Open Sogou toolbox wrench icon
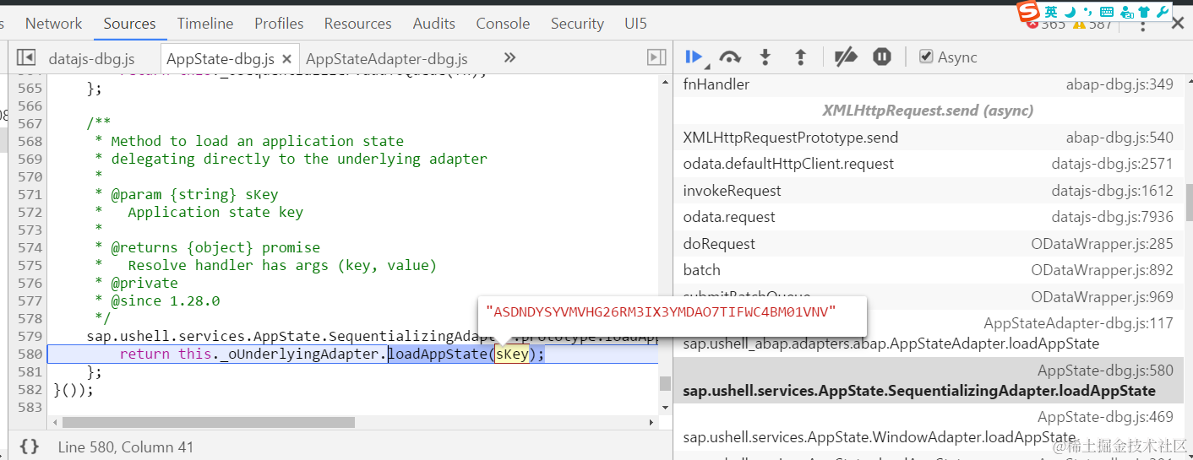 coord(1163,12)
